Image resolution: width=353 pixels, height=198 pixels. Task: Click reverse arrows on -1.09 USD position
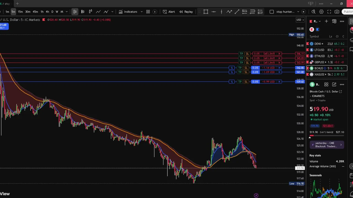[x=232, y=72]
